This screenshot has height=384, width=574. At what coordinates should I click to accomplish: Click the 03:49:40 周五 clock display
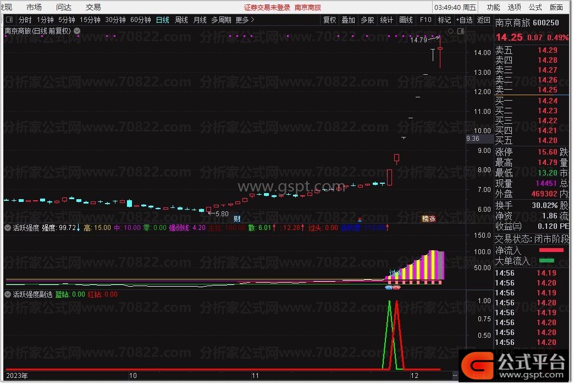click(455, 7)
